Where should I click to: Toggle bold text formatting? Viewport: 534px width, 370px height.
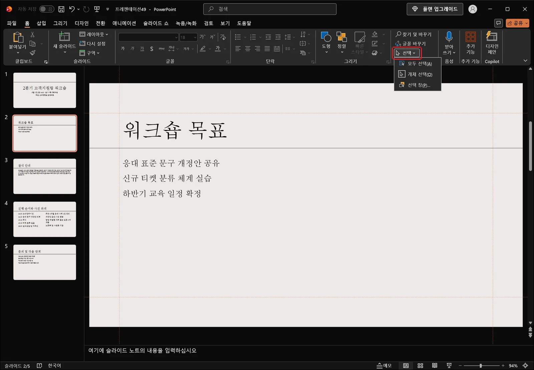123,49
